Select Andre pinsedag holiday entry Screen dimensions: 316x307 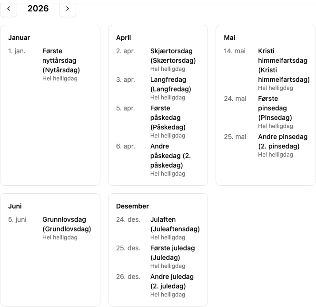267,145
